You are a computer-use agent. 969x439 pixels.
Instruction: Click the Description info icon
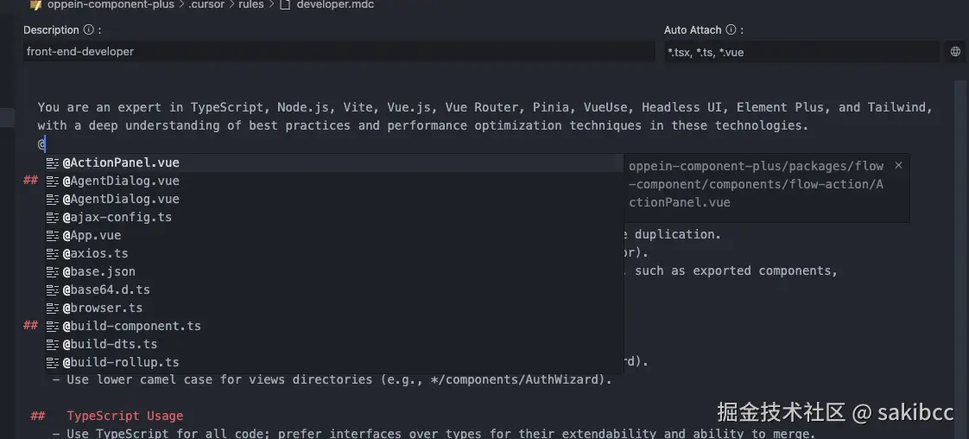click(x=89, y=30)
